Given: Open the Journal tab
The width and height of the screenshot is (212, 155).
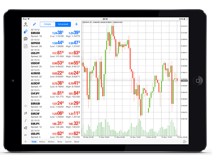Looking at the screenshot, I should (x=68, y=141).
